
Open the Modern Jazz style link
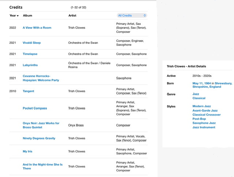click(201, 106)
